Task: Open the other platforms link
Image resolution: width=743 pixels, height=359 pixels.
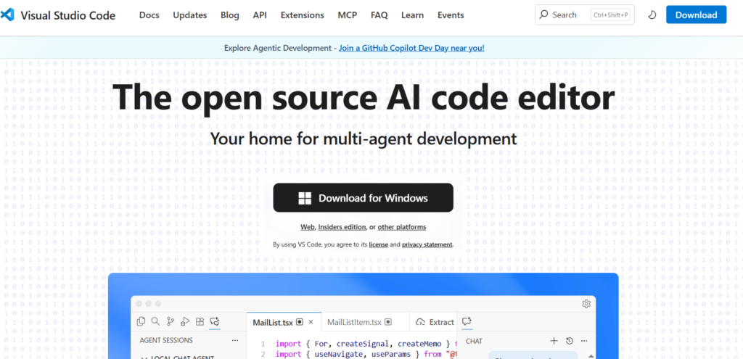Action: tap(402, 227)
